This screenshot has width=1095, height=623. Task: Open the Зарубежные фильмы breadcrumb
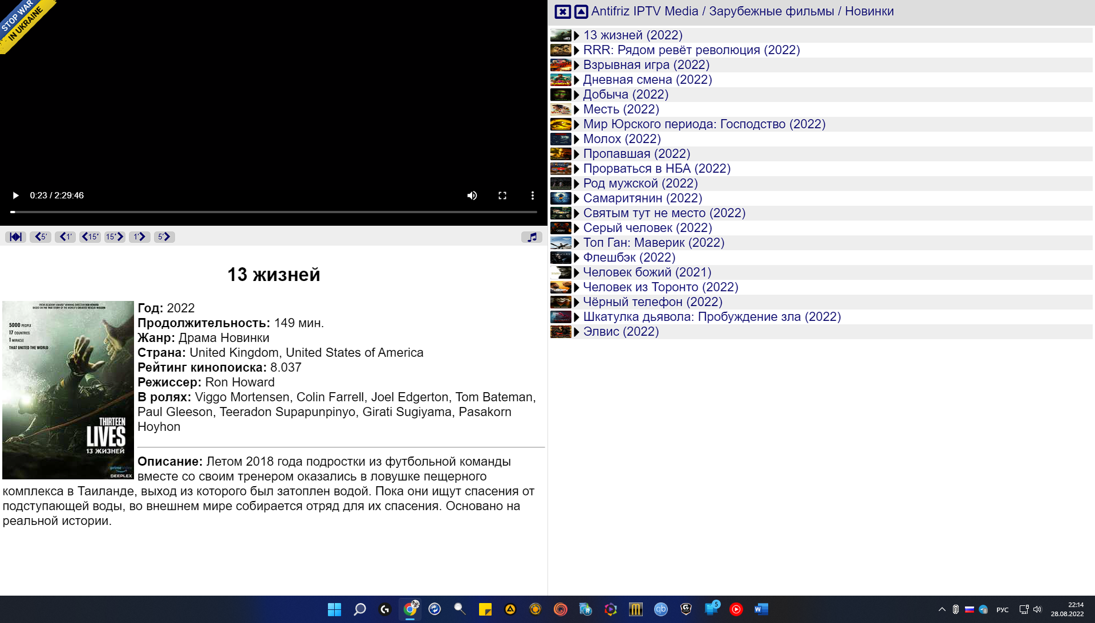click(771, 11)
